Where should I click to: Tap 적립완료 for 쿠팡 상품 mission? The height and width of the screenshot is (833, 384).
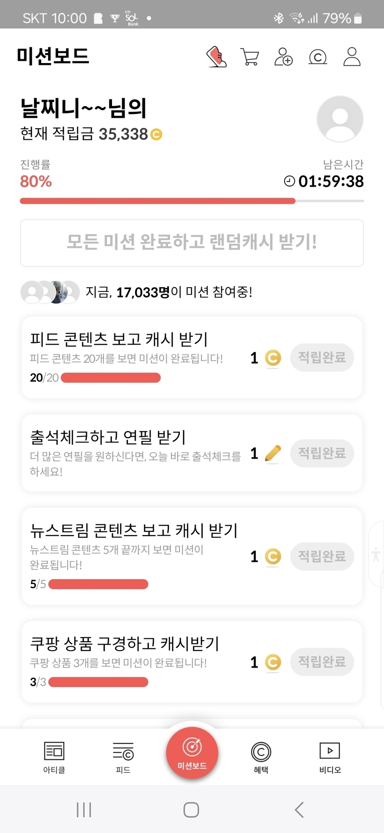coord(322,662)
